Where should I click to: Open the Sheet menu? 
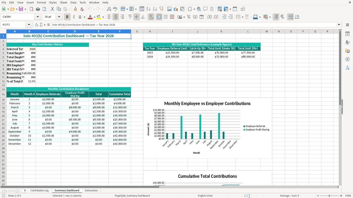point(64,2)
